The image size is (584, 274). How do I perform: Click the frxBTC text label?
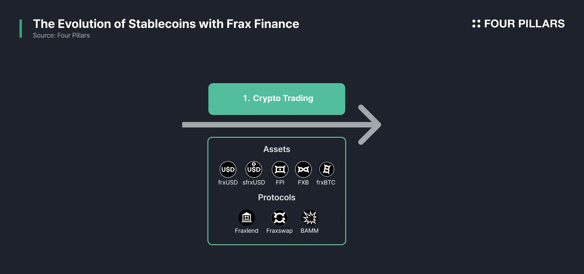pos(326,182)
